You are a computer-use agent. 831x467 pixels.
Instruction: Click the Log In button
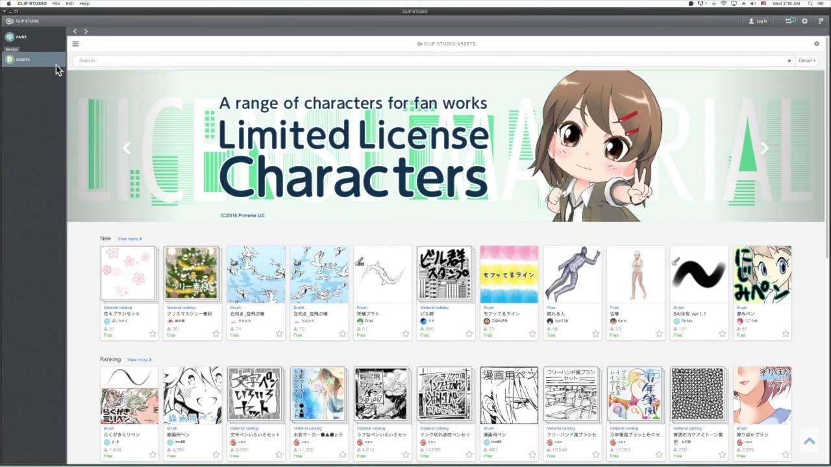pyautogui.click(x=758, y=21)
